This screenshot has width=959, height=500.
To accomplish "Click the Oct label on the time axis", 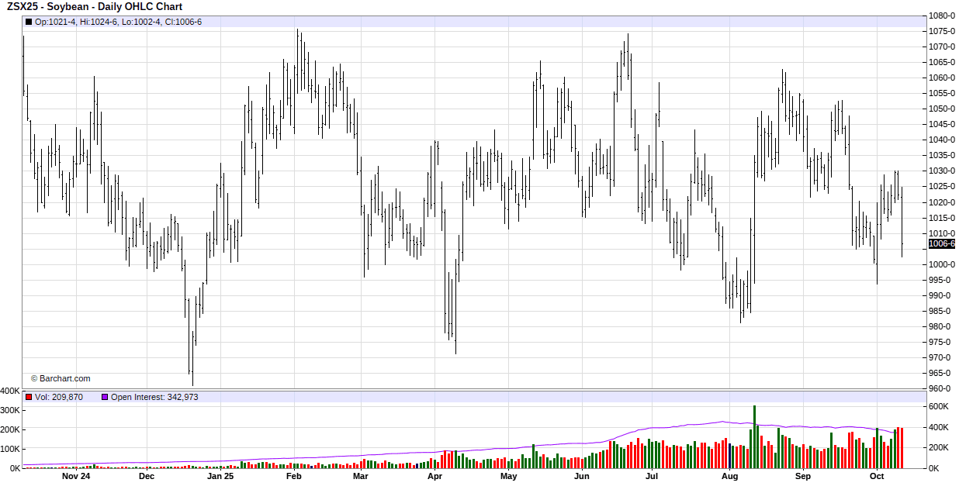I will [x=877, y=476].
